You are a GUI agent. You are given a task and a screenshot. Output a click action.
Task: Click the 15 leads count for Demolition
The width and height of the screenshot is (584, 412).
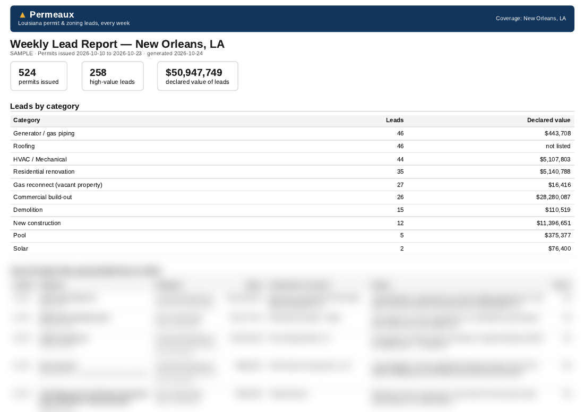[x=400, y=210]
